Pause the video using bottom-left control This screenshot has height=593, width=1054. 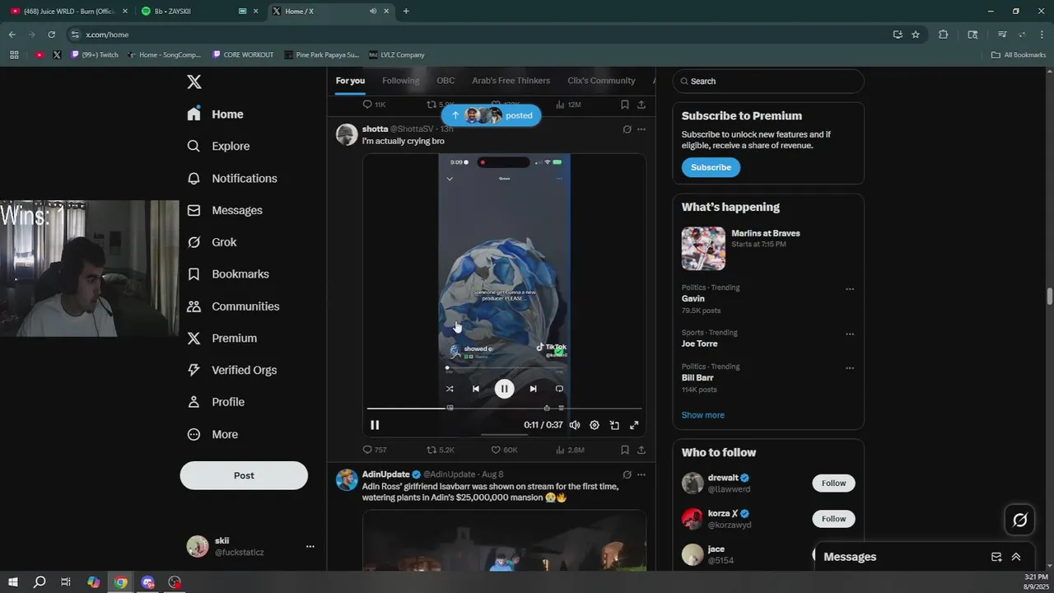(375, 425)
